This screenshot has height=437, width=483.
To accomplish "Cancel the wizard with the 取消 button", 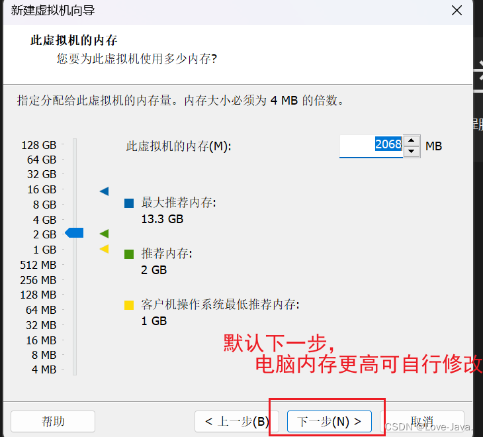I will pos(422,421).
